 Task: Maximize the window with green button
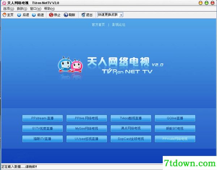207,3
